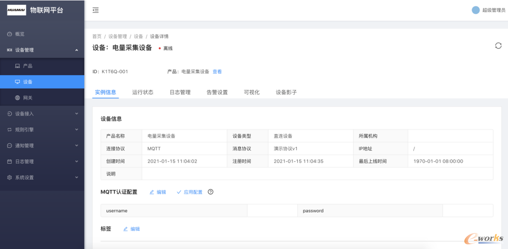Click the super administrator avatar
This screenshot has height=249, width=508.
[476, 10]
